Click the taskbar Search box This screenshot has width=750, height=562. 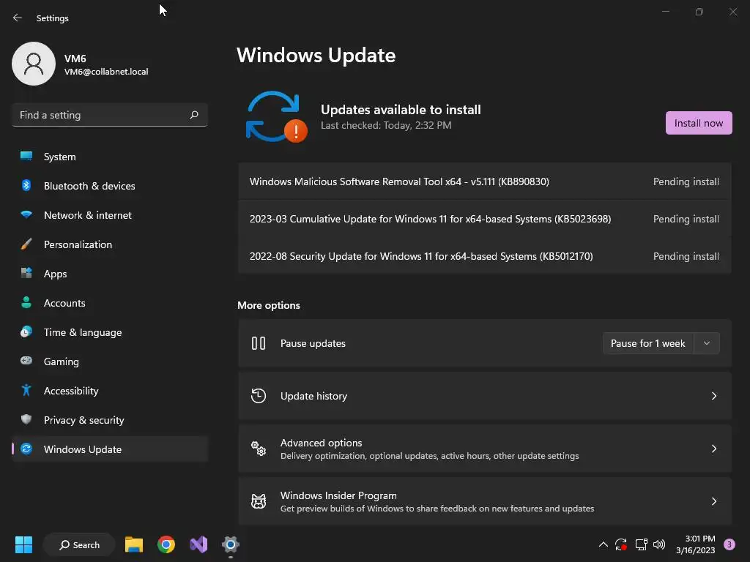79,544
